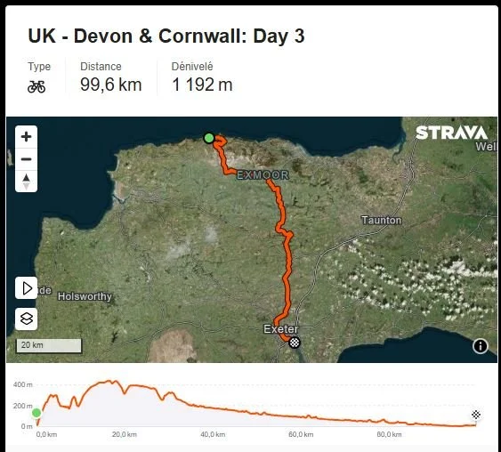Click the checkered finish marker near Exeter

295,343
